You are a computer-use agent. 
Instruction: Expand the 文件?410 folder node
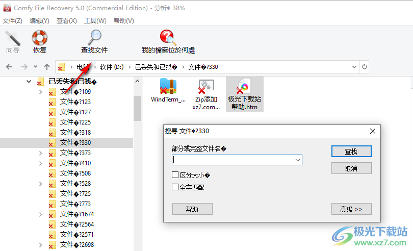point(41,163)
